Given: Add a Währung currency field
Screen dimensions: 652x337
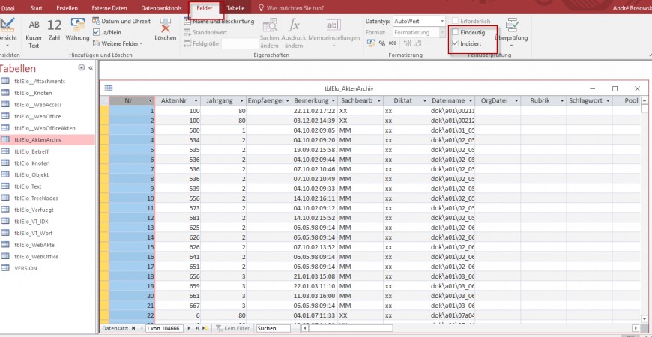Looking at the screenshot, I should click(x=77, y=30).
